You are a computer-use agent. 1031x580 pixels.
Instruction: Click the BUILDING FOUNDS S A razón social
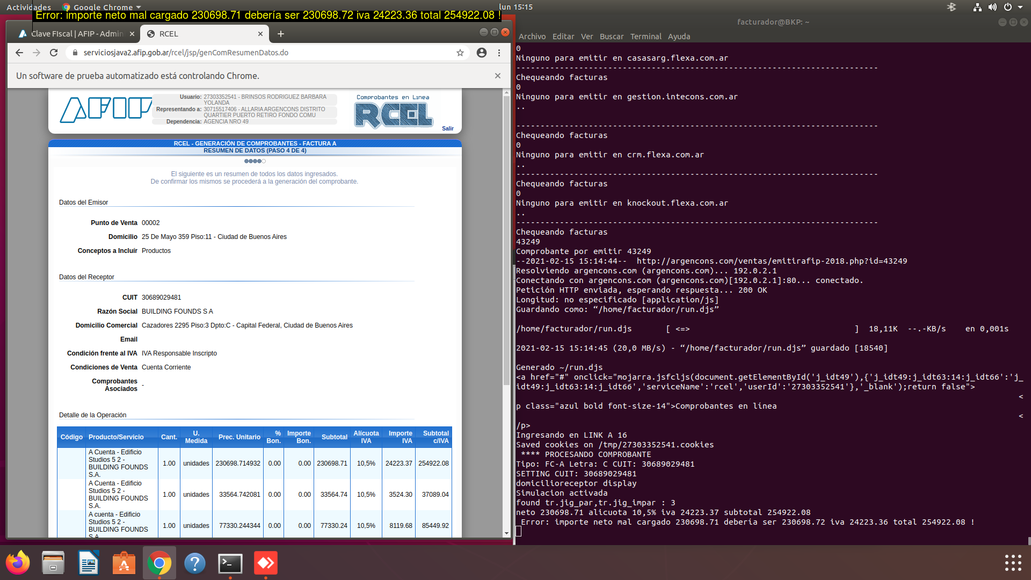click(x=177, y=311)
